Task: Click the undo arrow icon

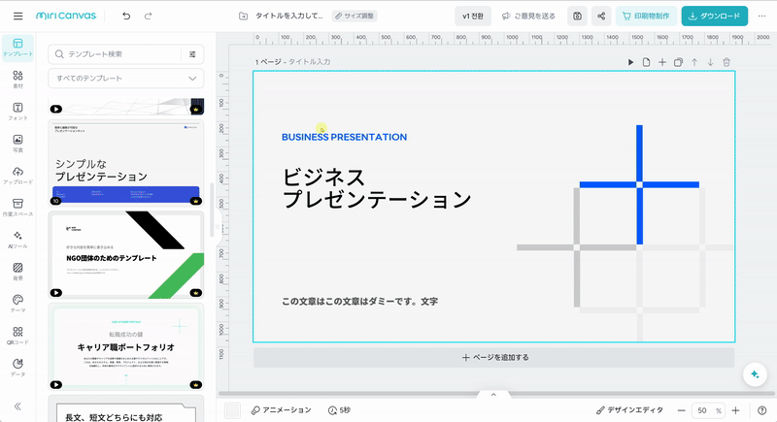Action: tap(126, 16)
